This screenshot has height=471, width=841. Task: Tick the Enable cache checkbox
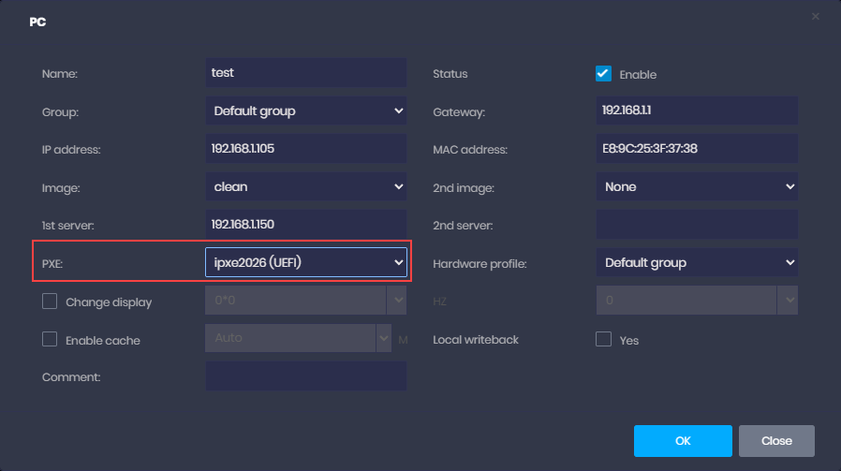click(x=50, y=340)
